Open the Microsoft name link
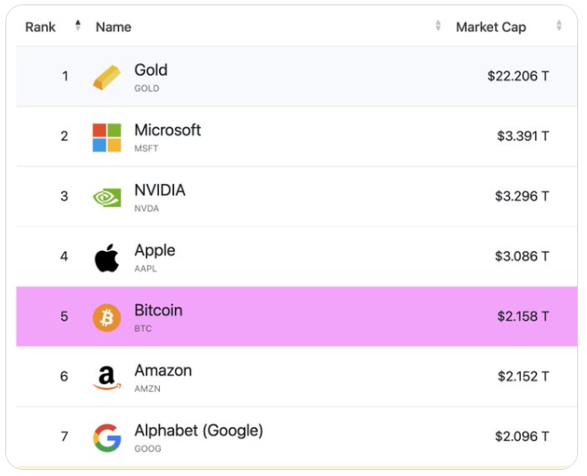 pos(167,130)
